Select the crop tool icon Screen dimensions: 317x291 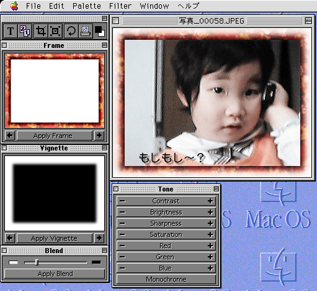(x=40, y=31)
